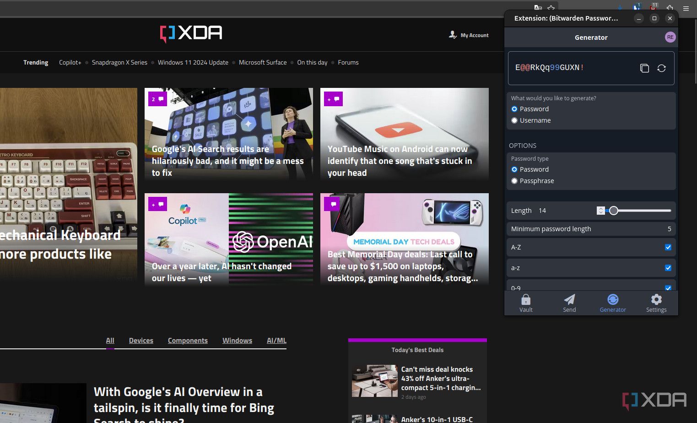Click the Anker 5-in-1 deal thumbnail image

click(374, 381)
